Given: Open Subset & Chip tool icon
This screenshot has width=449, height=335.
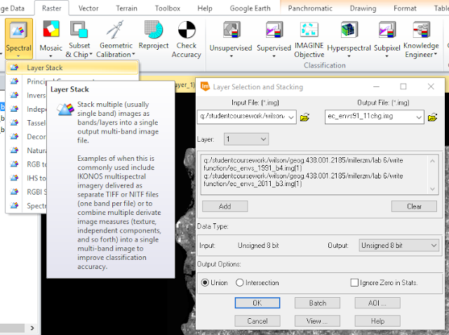Looking at the screenshot, I should point(79,29).
